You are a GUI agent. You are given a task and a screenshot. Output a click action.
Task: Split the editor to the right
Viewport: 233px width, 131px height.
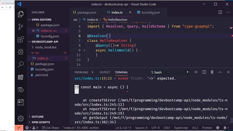220,12
